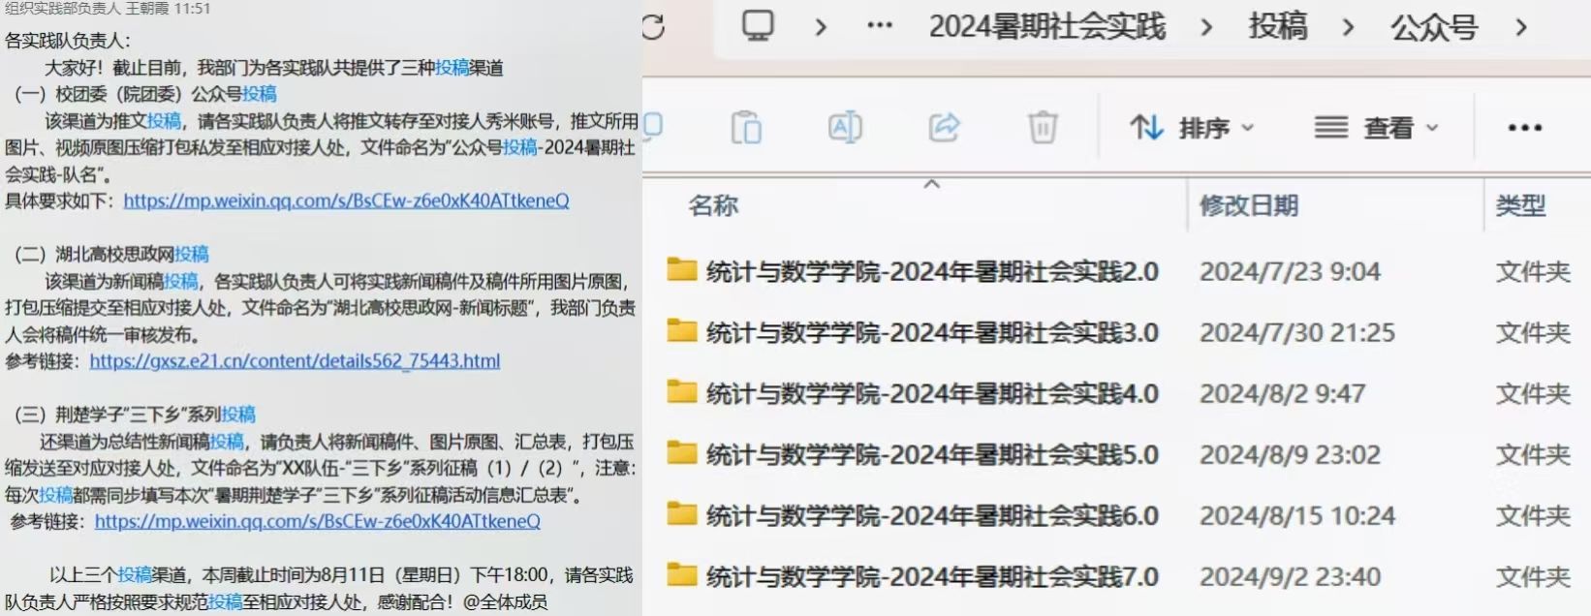Screen dimensions: 1591x616
Task: Click the refresh icon in address bar
Action: click(654, 26)
